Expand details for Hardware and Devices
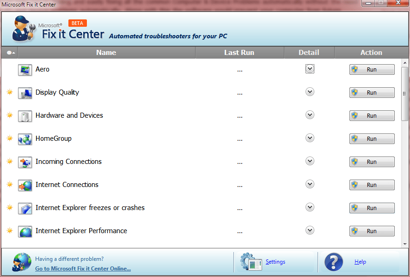Viewport: 410px width, 277px height. (310, 115)
